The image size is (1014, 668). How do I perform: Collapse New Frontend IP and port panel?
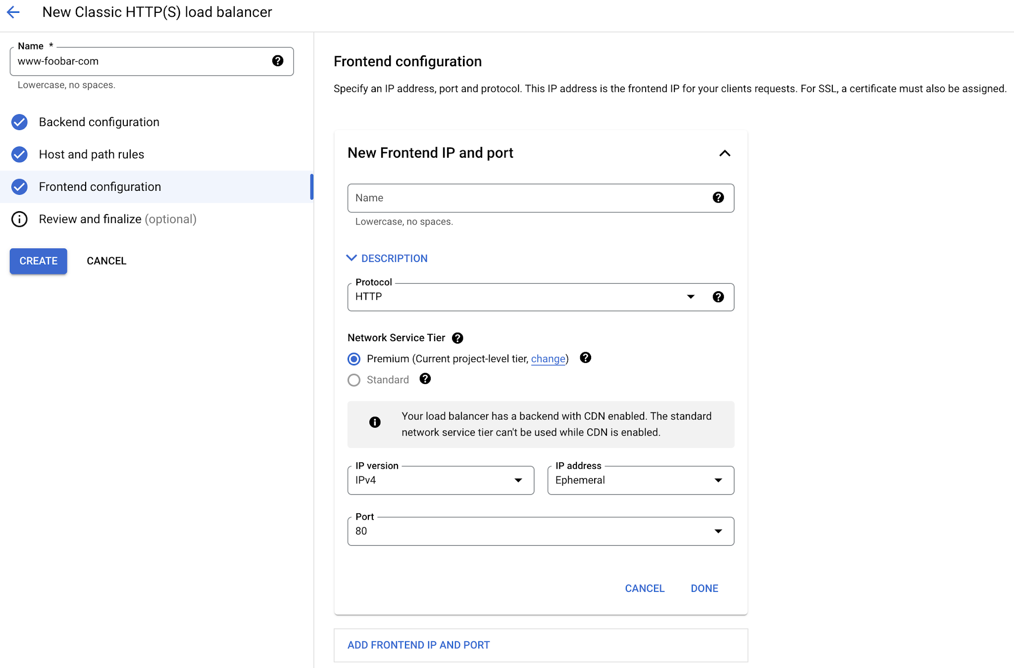[x=725, y=153]
